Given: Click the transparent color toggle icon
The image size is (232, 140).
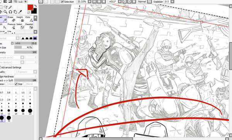Looking at the screenshot, I should pos(29,13).
